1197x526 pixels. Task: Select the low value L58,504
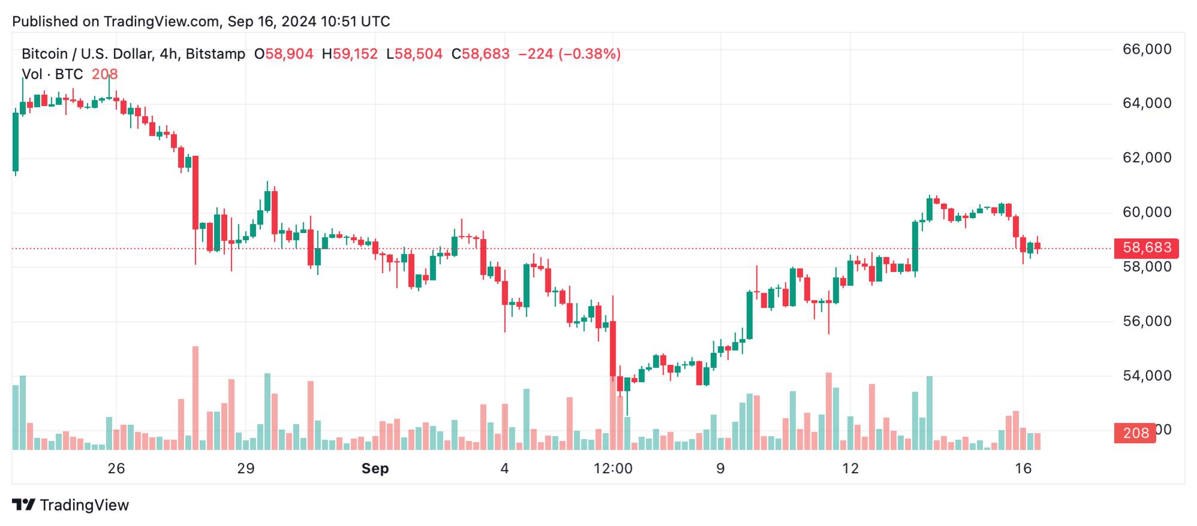(x=414, y=54)
